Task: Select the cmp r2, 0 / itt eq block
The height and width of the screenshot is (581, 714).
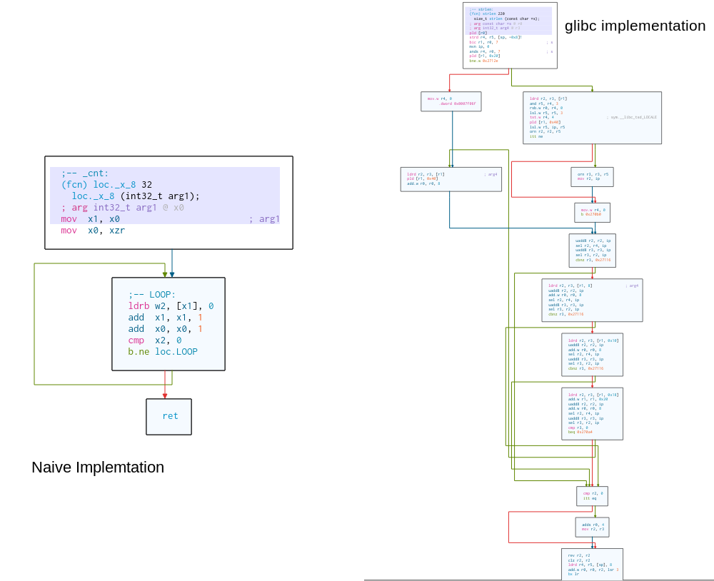Action: (592, 495)
